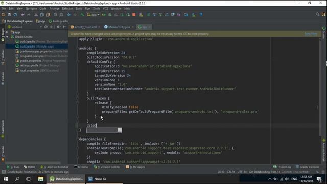The height and width of the screenshot is (184, 327).
Task: Click the Help question mark icon
Action: [201, 15]
